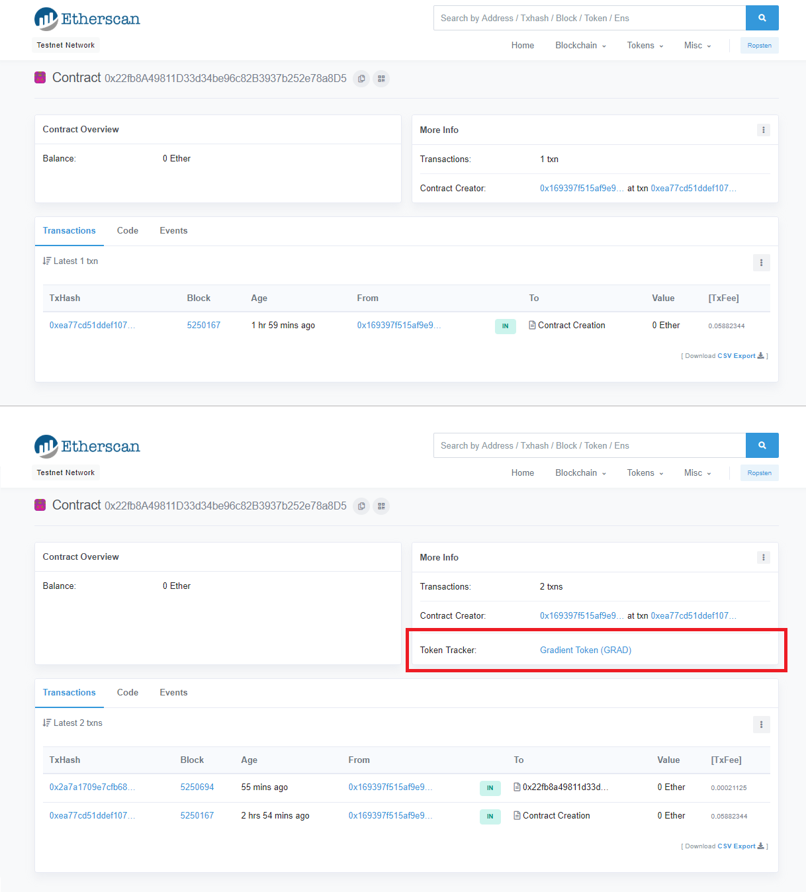Click sort icon beside Latest 2 txns

[x=46, y=723]
